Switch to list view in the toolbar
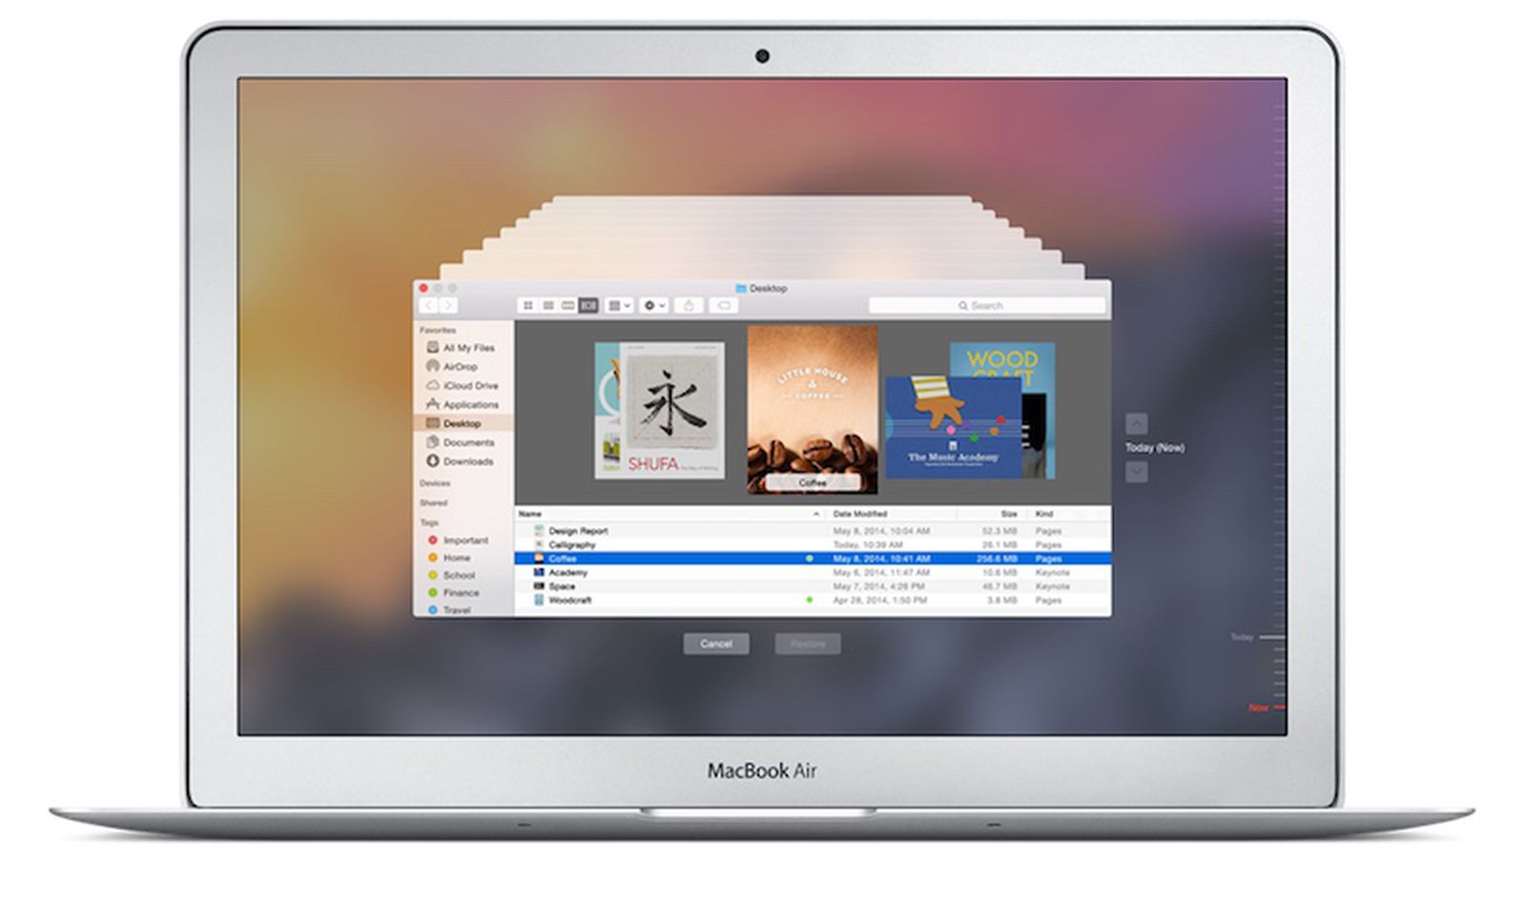Image resolution: width=1526 pixels, height=904 pixels. tap(549, 305)
